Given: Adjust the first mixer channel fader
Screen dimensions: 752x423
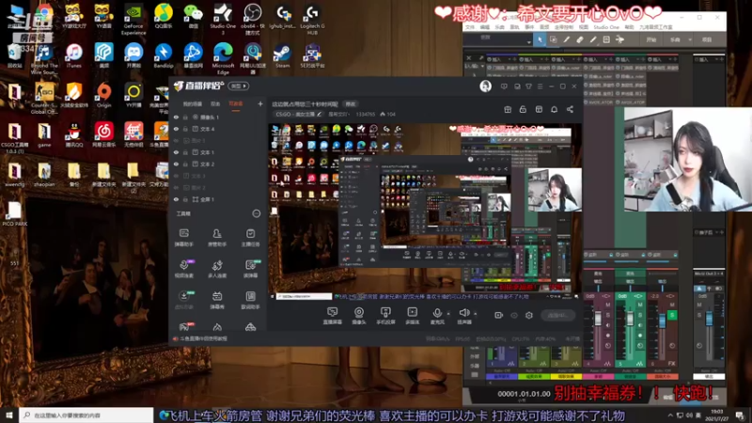Looking at the screenshot, I should [598, 319].
